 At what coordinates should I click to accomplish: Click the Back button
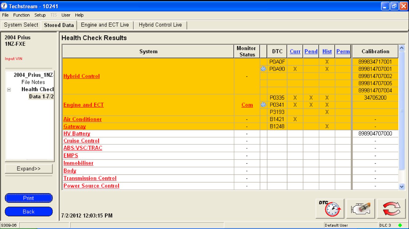[x=29, y=211]
